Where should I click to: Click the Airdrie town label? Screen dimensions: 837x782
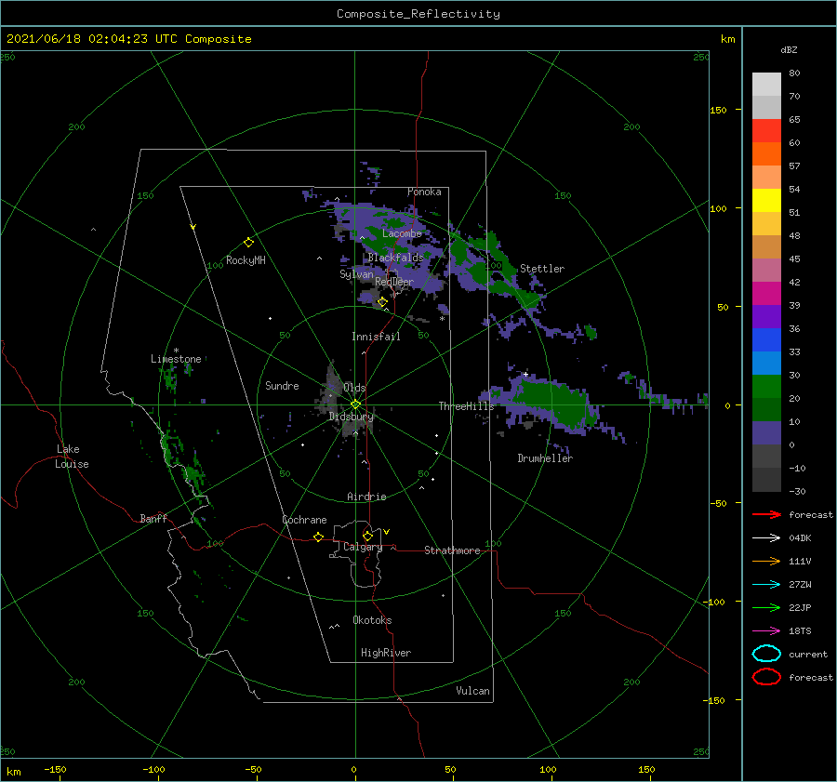[x=366, y=497]
